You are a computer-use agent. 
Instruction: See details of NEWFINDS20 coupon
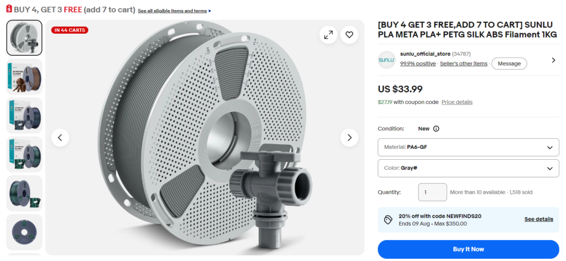coord(538,219)
